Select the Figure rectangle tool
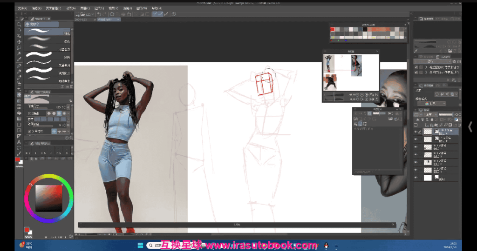The height and width of the screenshot is (251, 477). click(19, 125)
